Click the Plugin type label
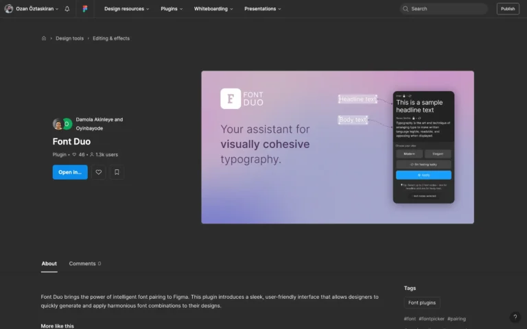Screen dimensions: 527x329 click(x=59, y=155)
